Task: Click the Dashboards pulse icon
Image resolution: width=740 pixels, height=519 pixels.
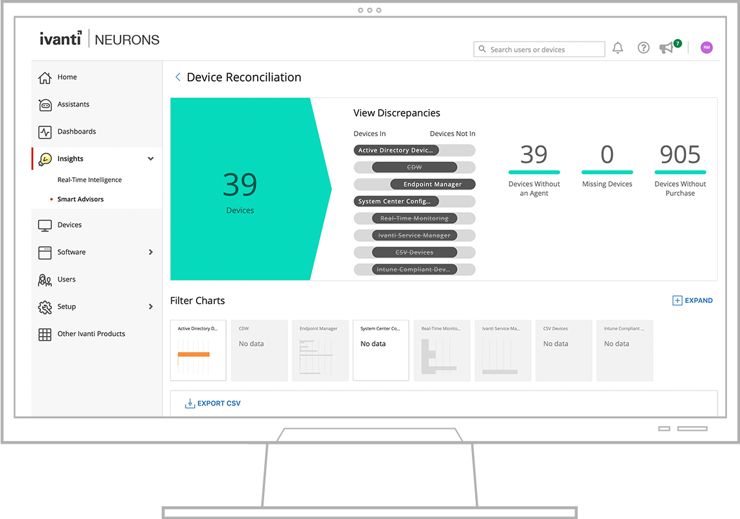Action: 45,132
